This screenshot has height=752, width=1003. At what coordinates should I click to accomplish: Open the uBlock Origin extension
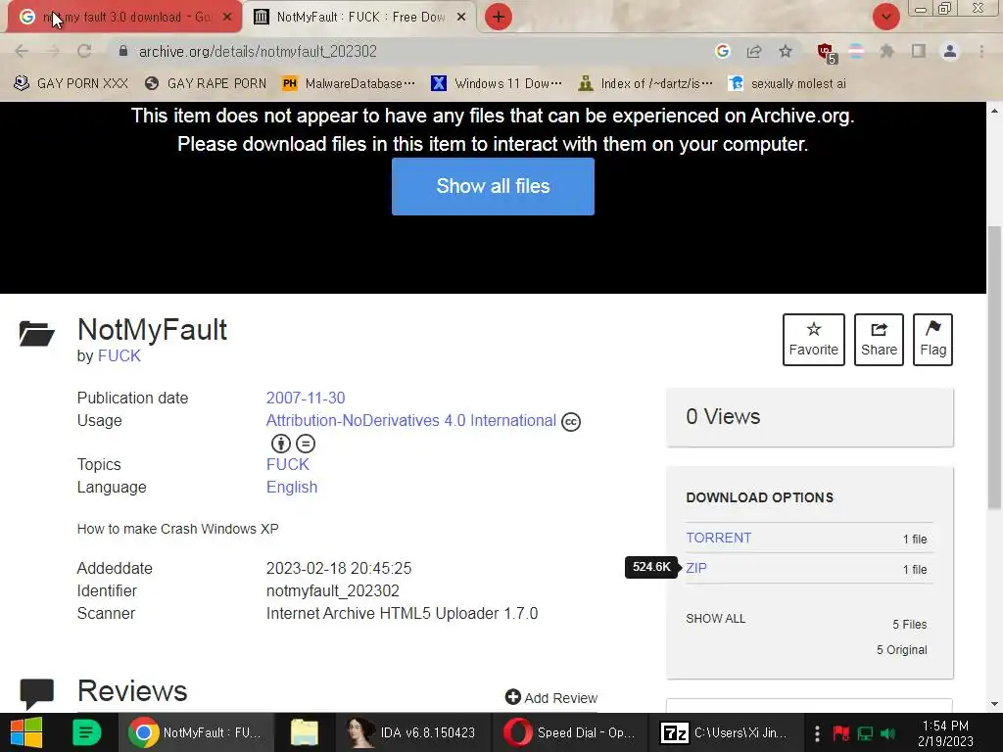[826, 53]
